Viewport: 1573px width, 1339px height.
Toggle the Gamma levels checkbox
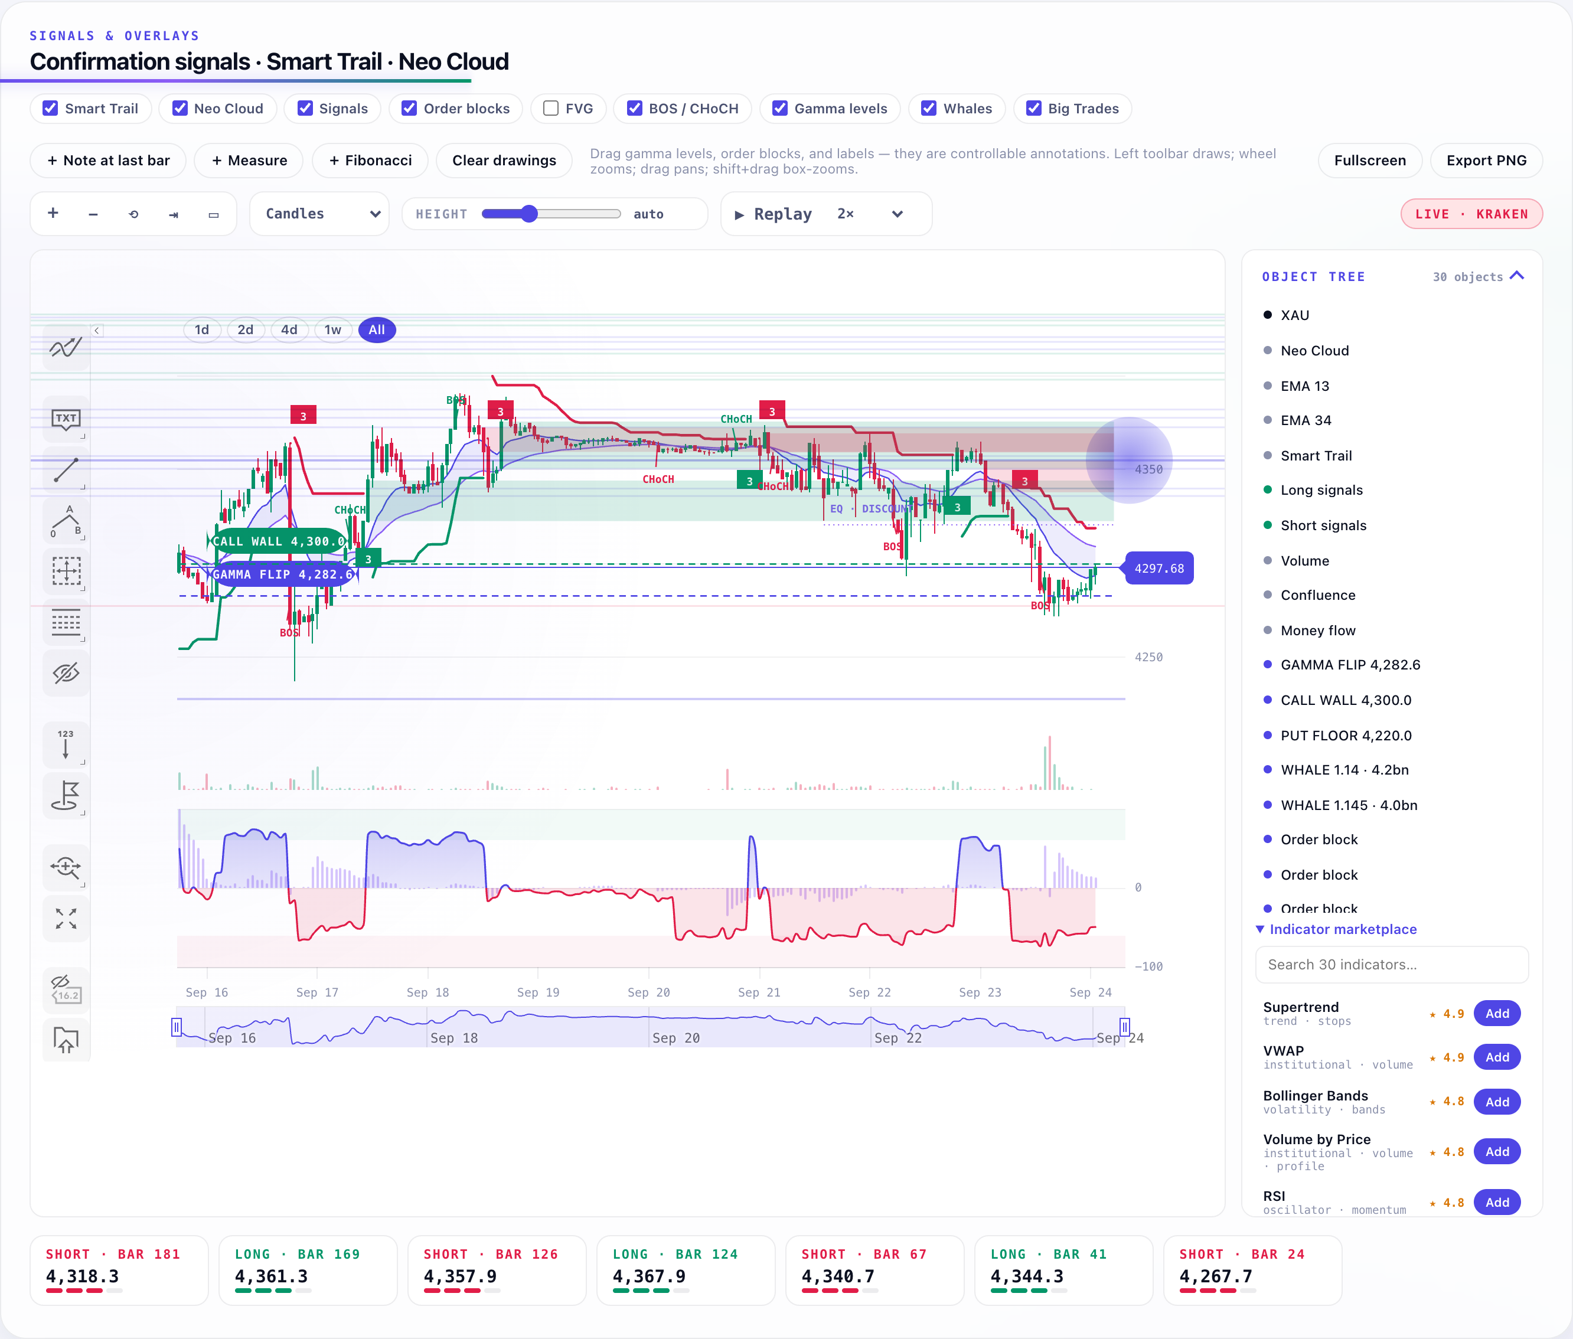[779, 109]
